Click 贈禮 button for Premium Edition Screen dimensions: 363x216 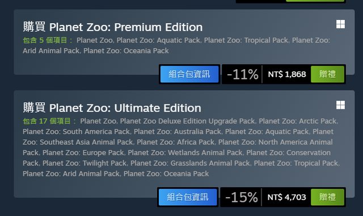[328, 74]
